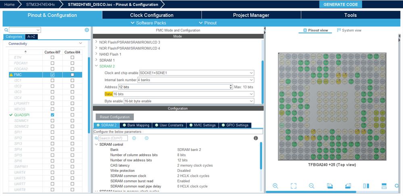
Task: Click the Pinout view chip icon
Action: pyautogui.click(x=305, y=30)
